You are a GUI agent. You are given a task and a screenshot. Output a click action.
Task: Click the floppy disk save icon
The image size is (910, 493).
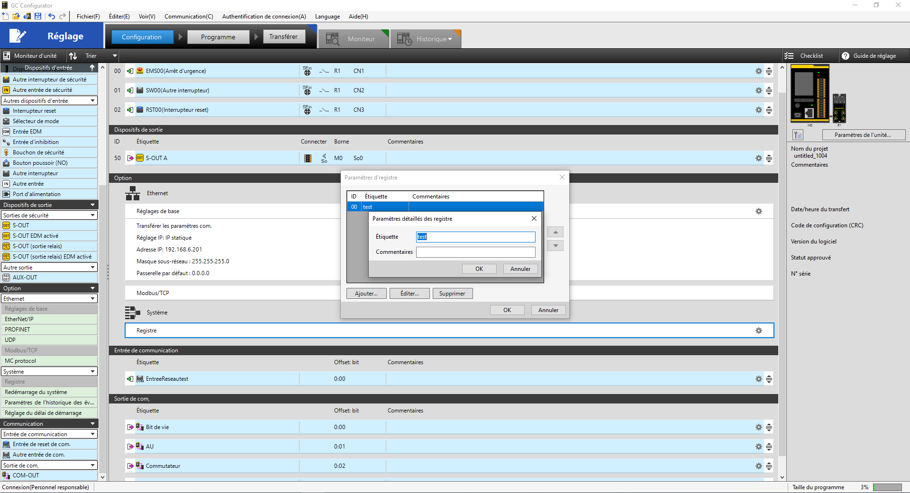[x=38, y=17]
